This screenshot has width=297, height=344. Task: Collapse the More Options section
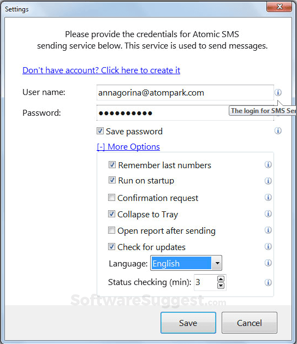[x=128, y=147]
